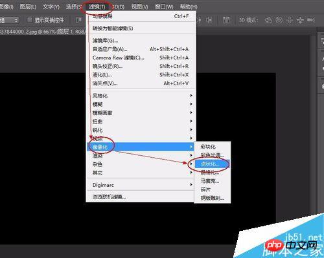324x258 pixels.
Task: Open the 组 dropdown in options bar
Action: click(x=9, y=20)
